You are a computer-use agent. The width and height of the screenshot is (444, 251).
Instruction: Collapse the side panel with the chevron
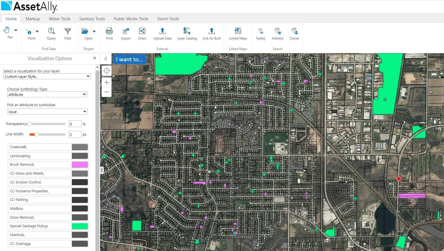[106, 59]
